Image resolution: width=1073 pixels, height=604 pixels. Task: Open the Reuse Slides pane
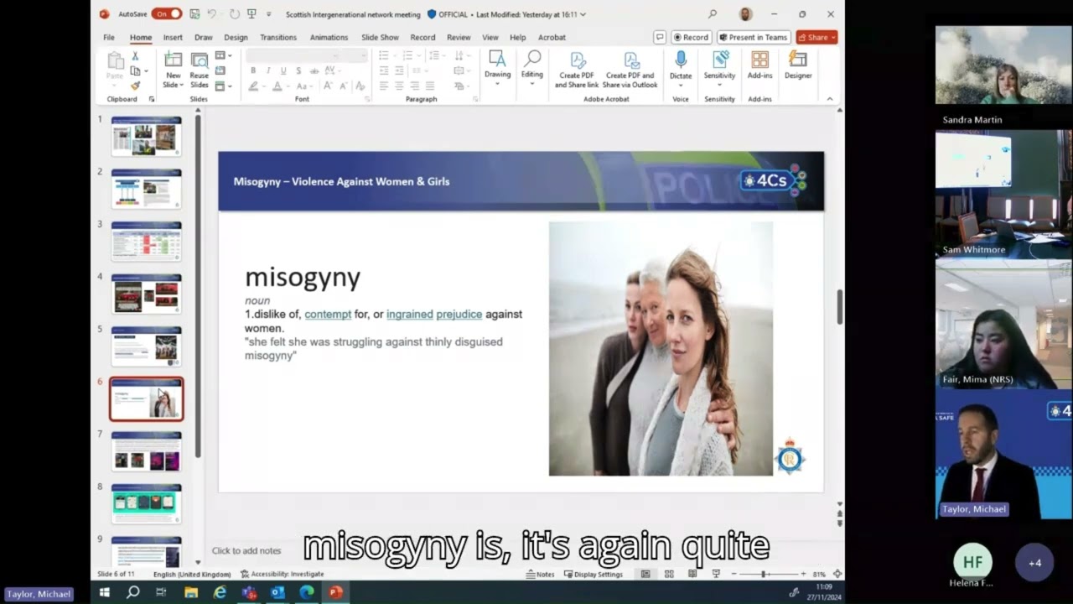(x=199, y=70)
